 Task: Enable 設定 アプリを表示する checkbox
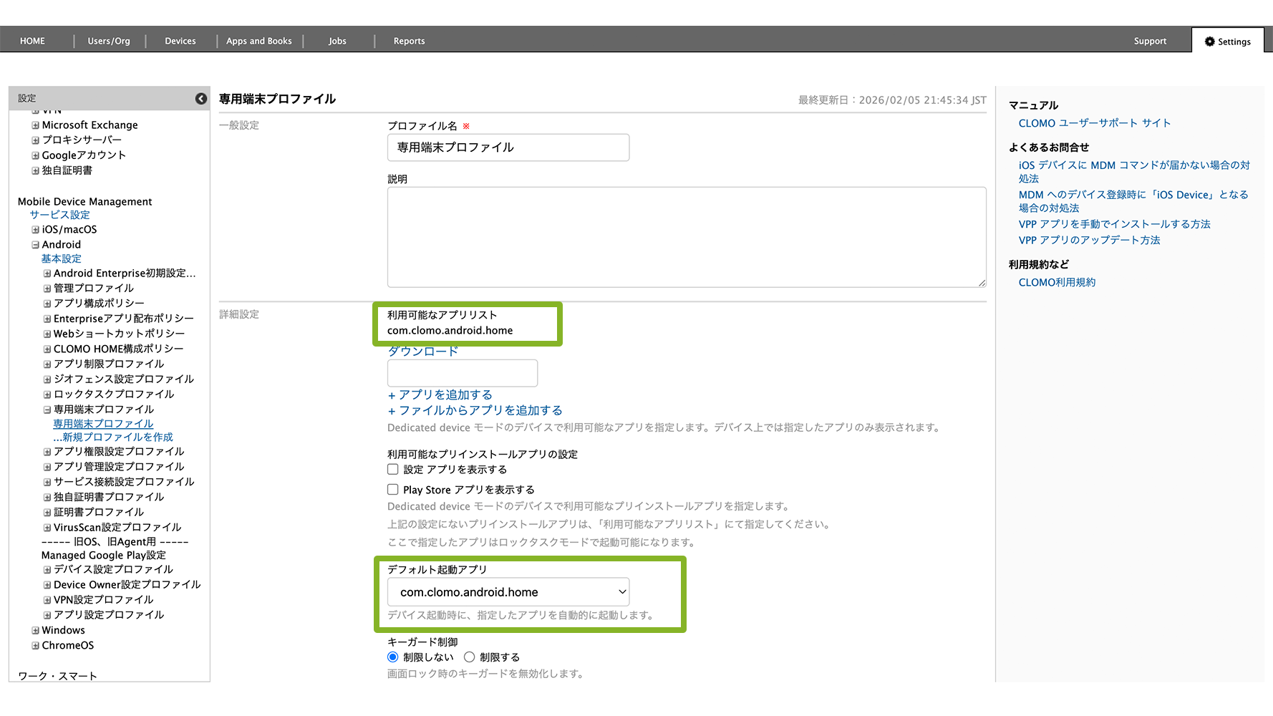pos(393,470)
